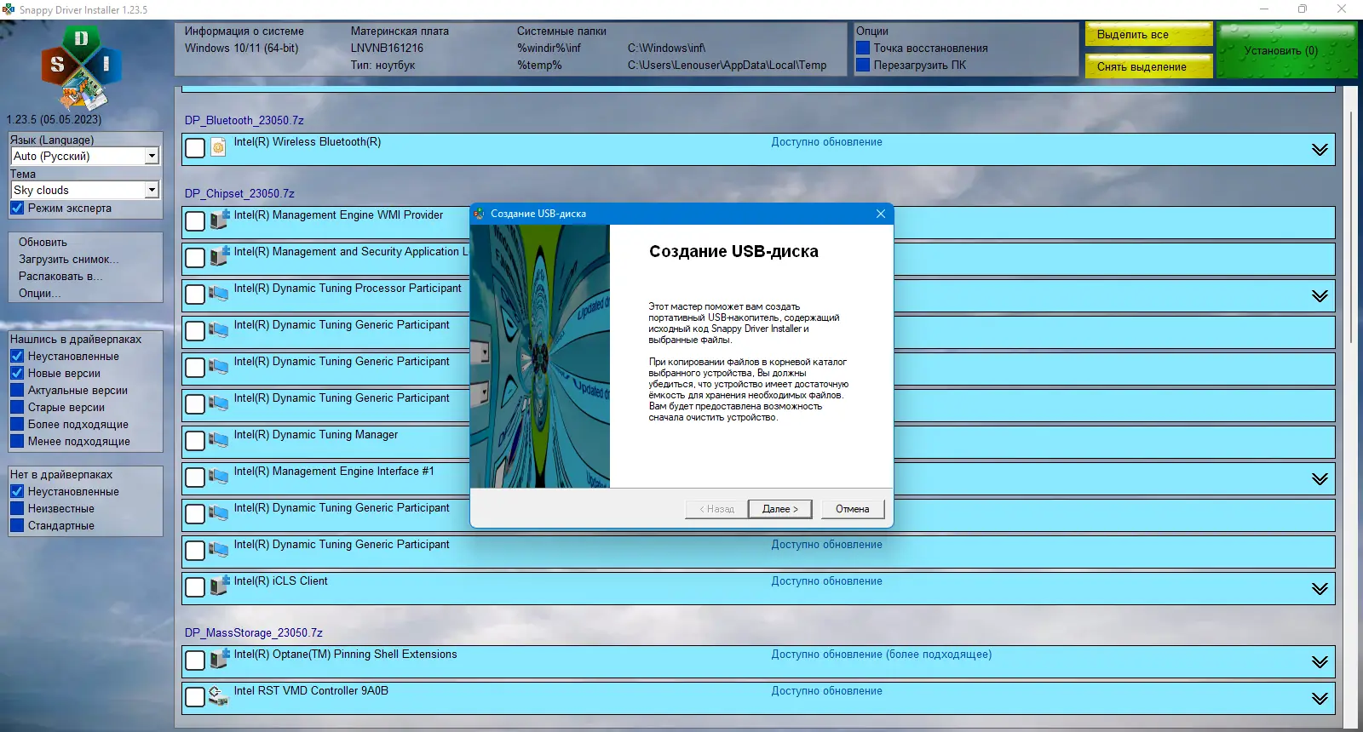Click Доступно обновление on the RST VMD row
The image size is (1363, 732).
click(x=826, y=691)
